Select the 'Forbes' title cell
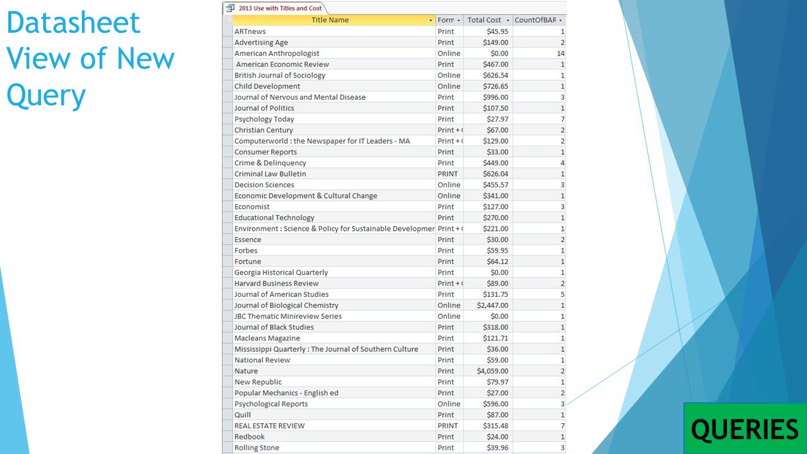 [334, 250]
